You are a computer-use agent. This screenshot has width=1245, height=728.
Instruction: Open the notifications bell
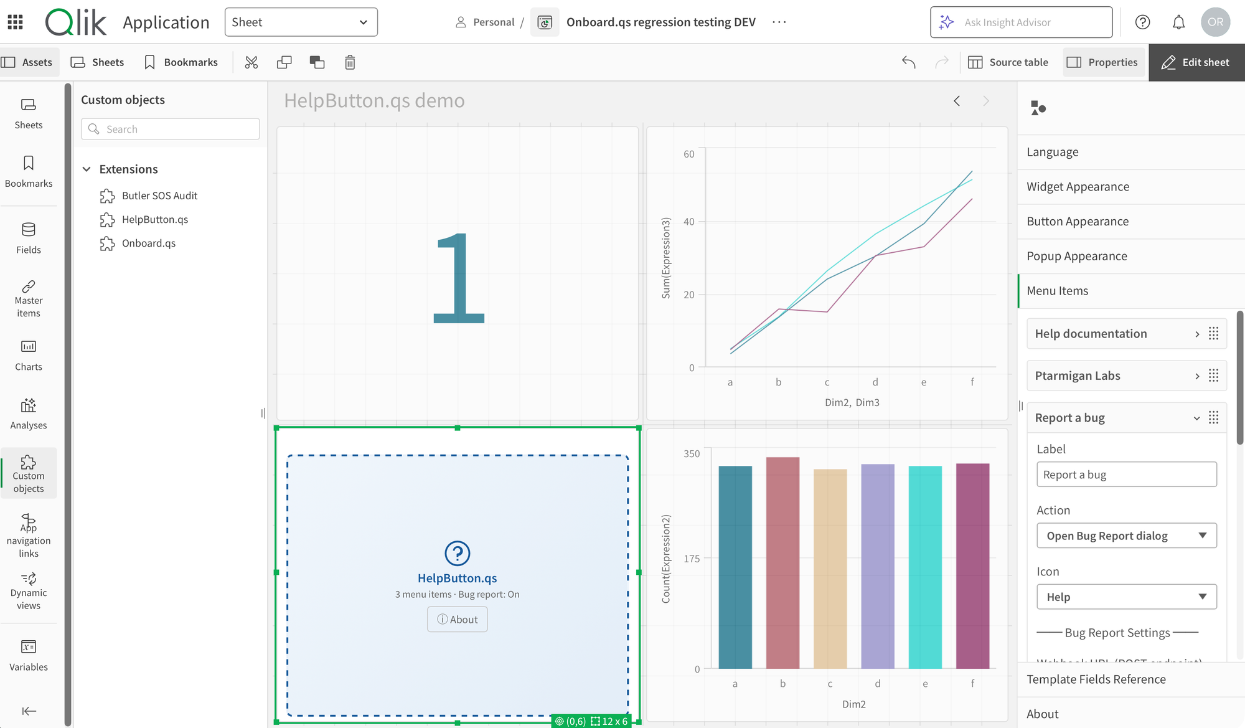(x=1178, y=22)
